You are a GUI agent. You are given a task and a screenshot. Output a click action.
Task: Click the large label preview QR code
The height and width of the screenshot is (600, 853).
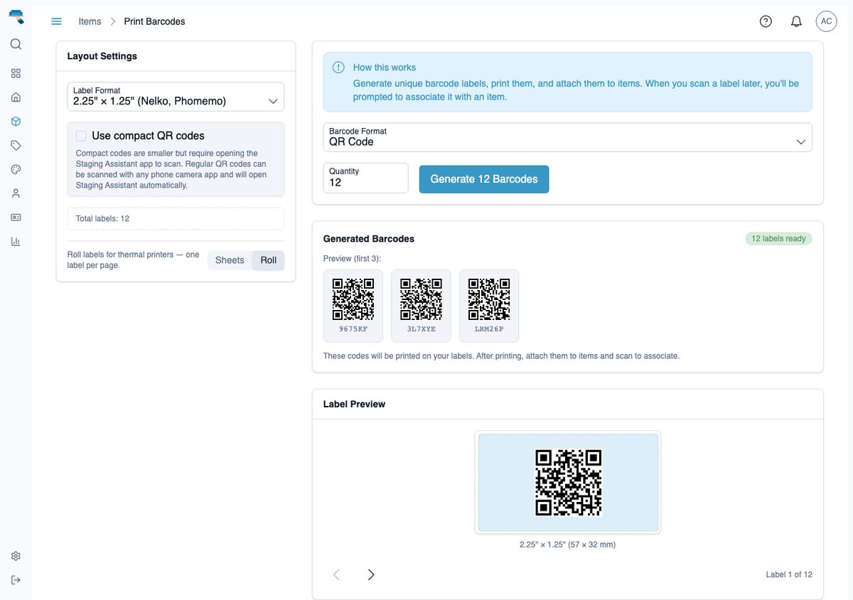pos(568,482)
